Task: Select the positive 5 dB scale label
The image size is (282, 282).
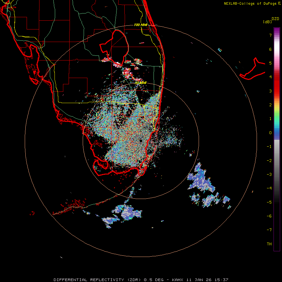Action: click(x=270, y=63)
